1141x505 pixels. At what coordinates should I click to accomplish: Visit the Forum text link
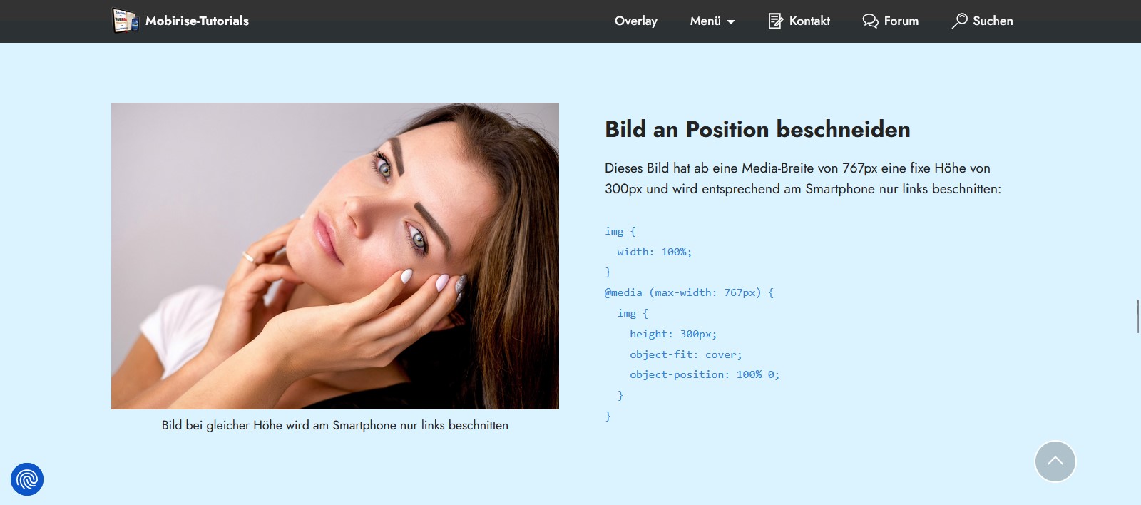click(x=901, y=21)
